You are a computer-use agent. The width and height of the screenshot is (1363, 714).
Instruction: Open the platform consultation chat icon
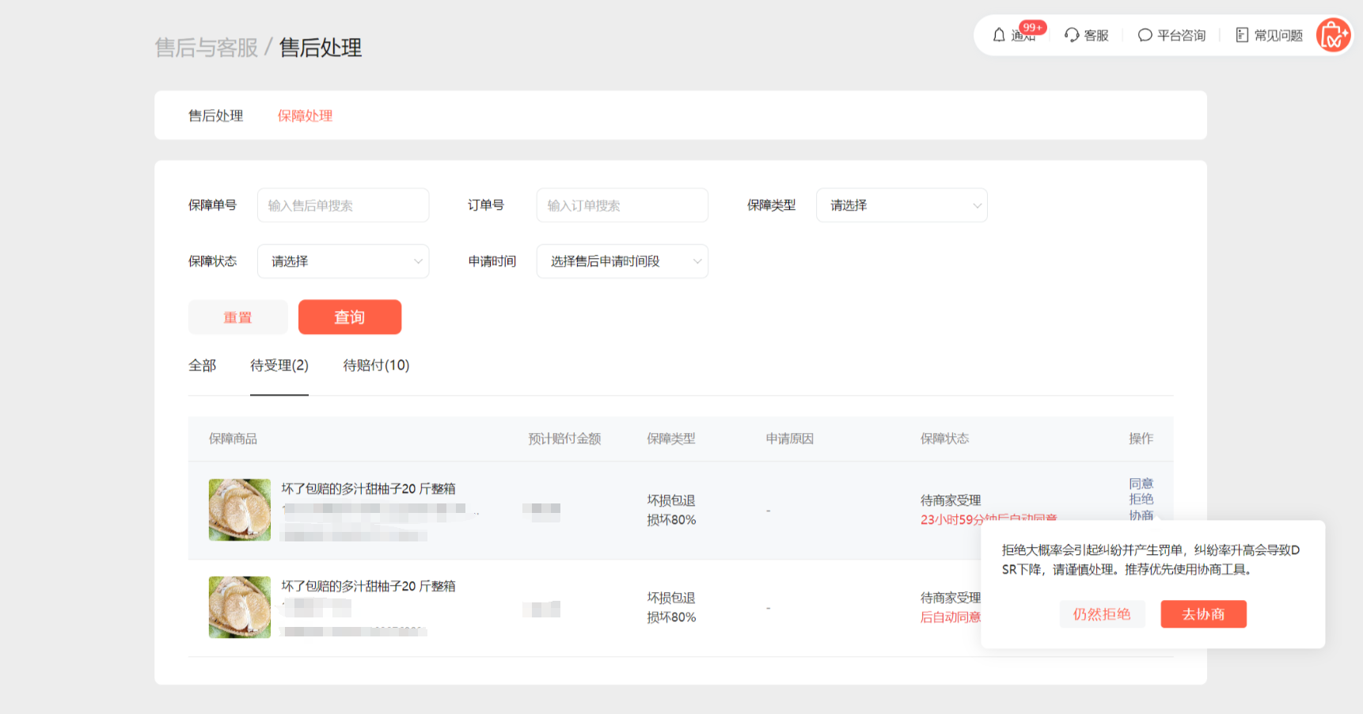pos(1145,35)
